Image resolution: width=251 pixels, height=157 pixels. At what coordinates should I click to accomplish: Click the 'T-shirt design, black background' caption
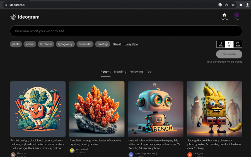tap(37, 144)
